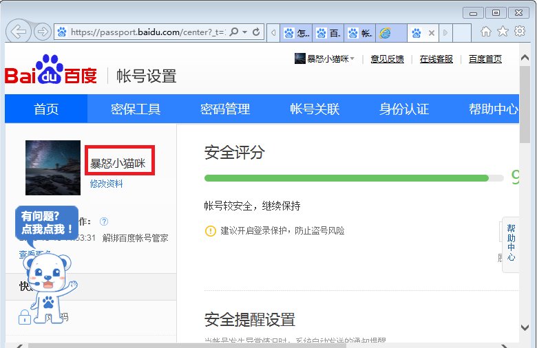Click the 安全提醒设置 heading
Viewport: 537px width, 348px height.
point(250,320)
